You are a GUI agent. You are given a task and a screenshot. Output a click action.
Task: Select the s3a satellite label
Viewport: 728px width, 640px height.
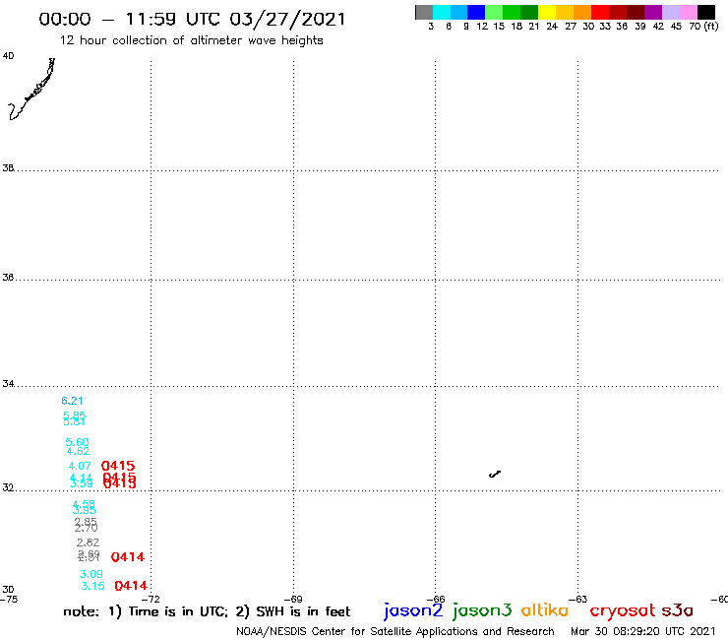pyautogui.click(x=678, y=610)
